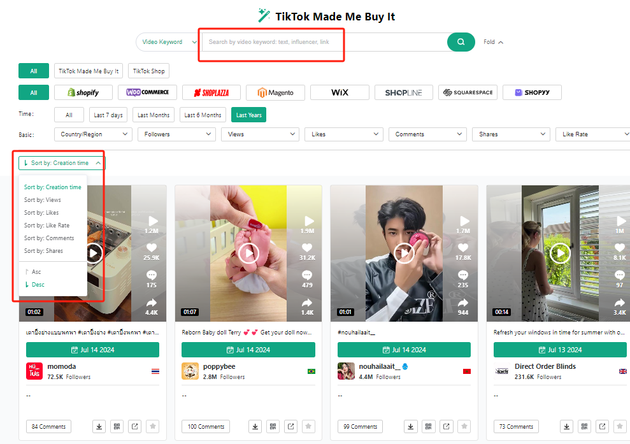Choose Sort by: Views option
The height and width of the screenshot is (444, 630).
pyautogui.click(x=43, y=199)
